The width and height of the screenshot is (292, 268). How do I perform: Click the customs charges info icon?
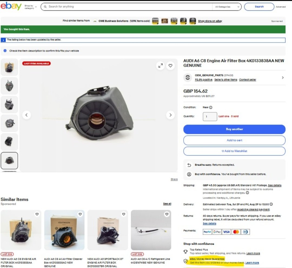(247, 193)
